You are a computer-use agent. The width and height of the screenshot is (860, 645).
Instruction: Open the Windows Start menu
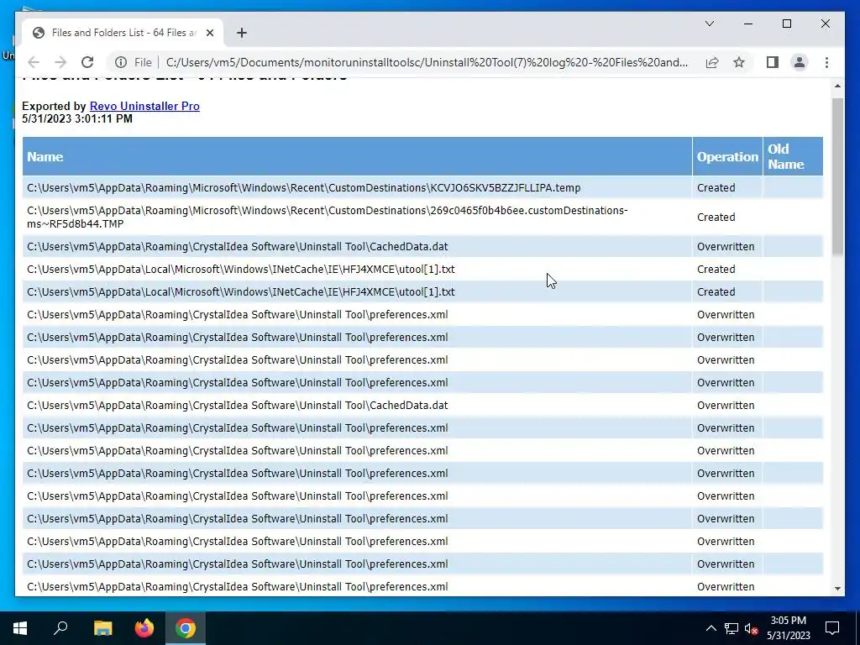pos(20,628)
